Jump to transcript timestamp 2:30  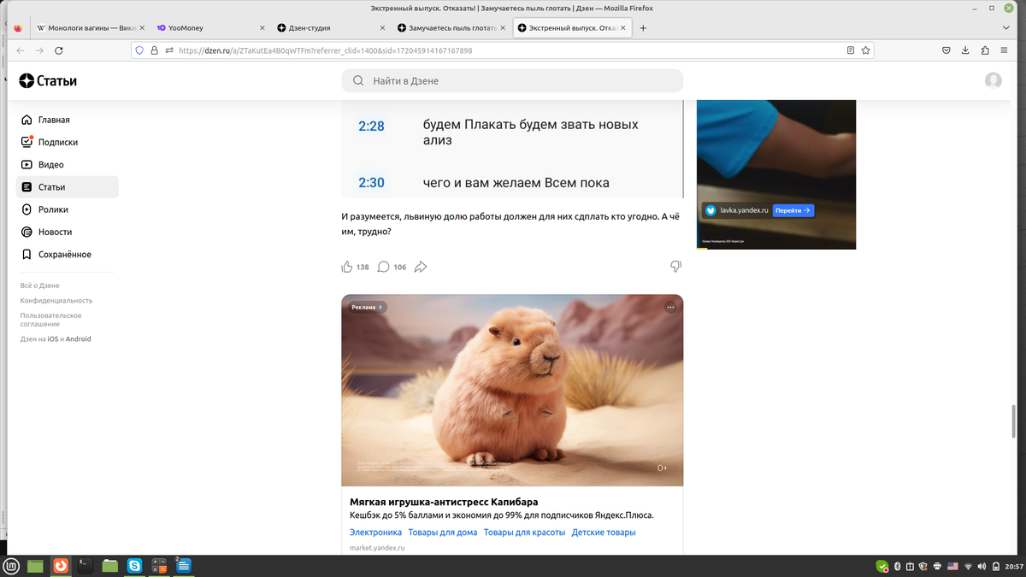pyautogui.click(x=371, y=182)
